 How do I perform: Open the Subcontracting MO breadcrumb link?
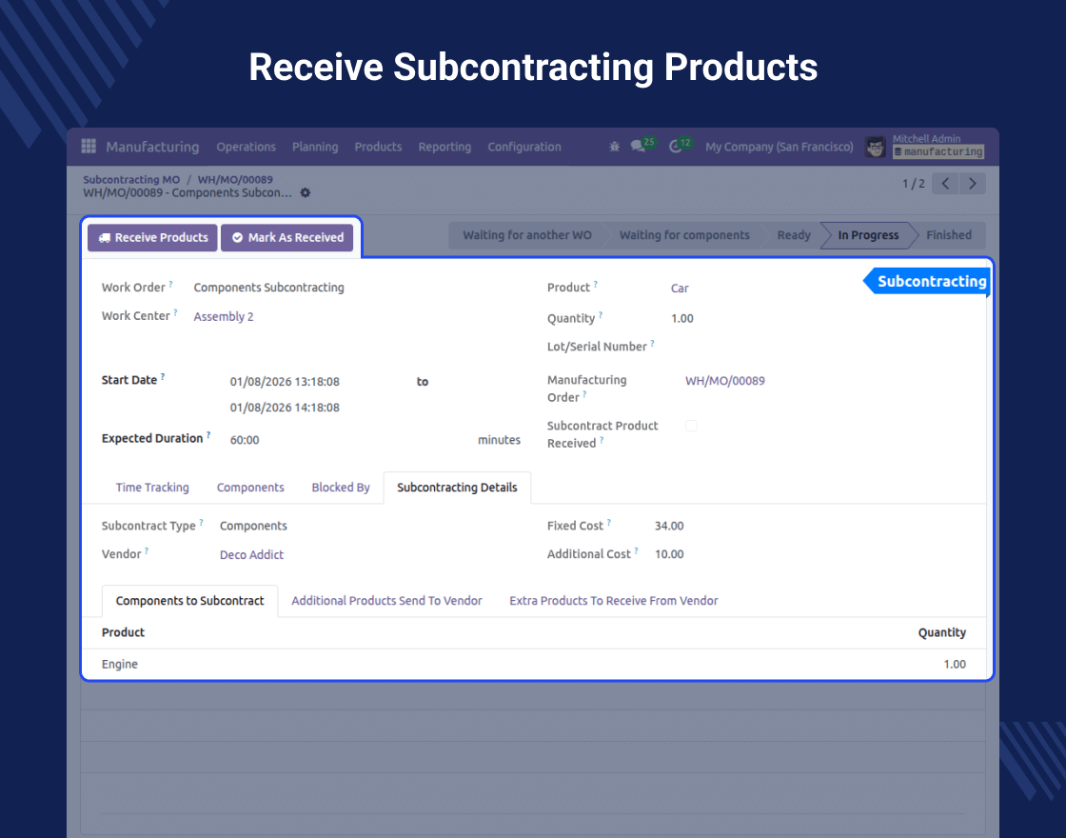[131, 180]
